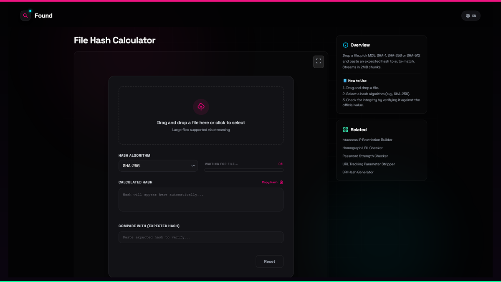
Task: Open the SHA-256 hash algorithm dropdown
Action: 158,166
